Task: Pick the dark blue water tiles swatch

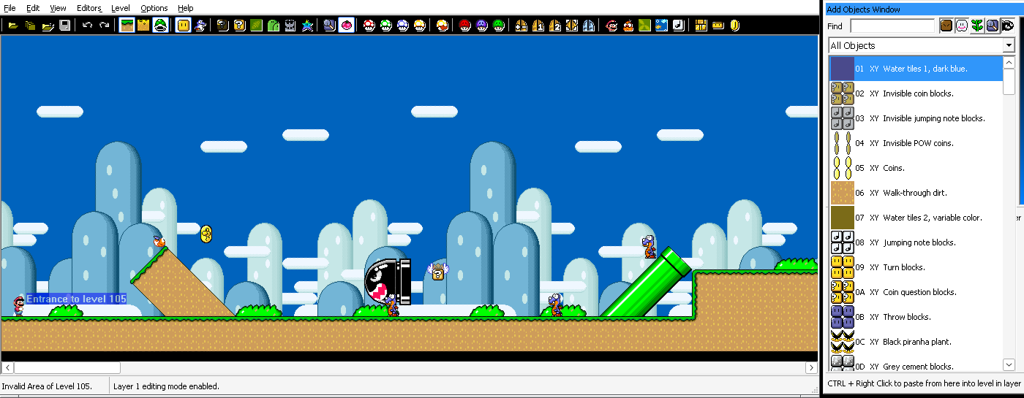Action: pyautogui.click(x=842, y=69)
